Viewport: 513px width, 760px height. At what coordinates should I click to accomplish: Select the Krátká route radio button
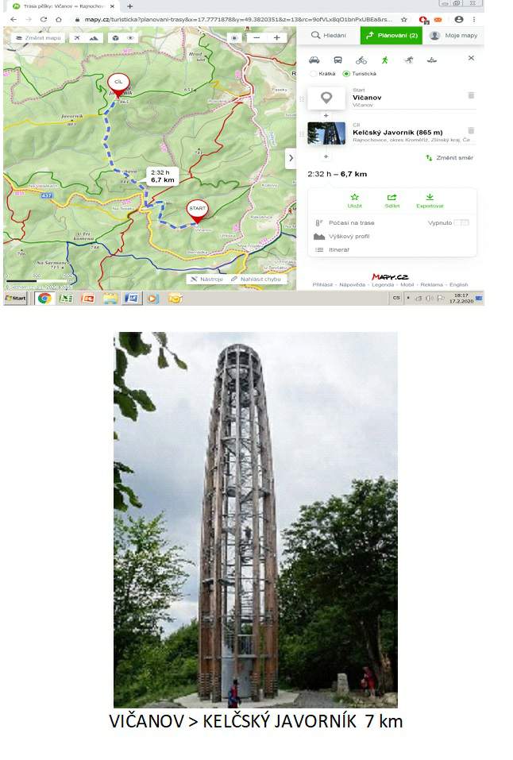313,74
